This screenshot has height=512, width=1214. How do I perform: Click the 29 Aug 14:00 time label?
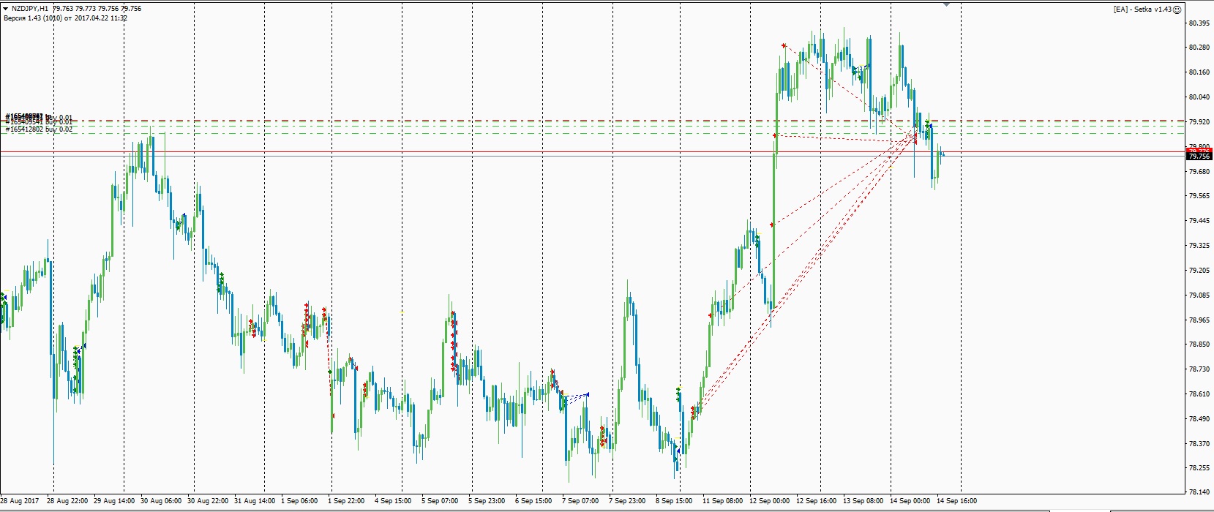[115, 501]
